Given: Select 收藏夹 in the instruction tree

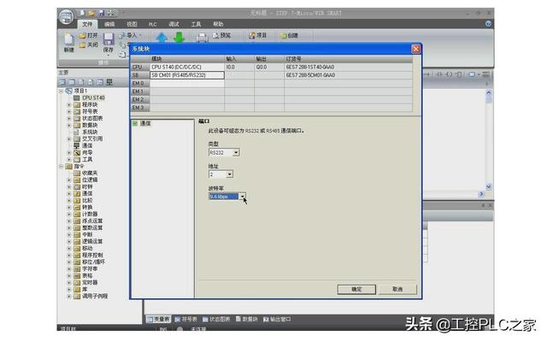Looking at the screenshot, I should [90, 173].
